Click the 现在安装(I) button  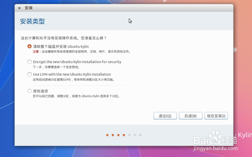216,116
